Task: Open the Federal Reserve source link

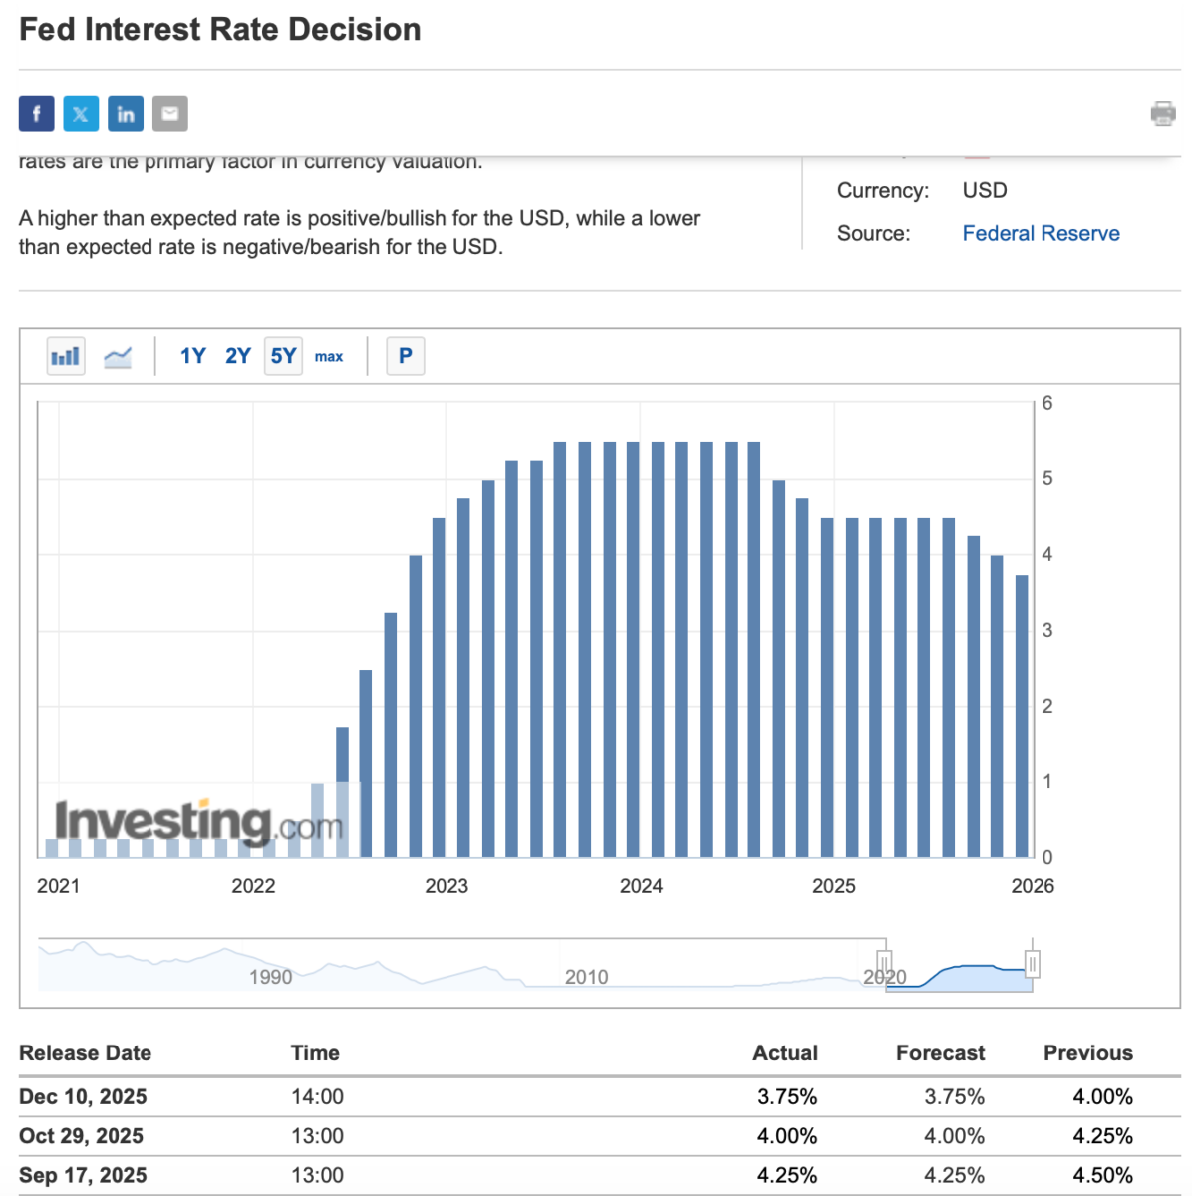Action: [1041, 233]
